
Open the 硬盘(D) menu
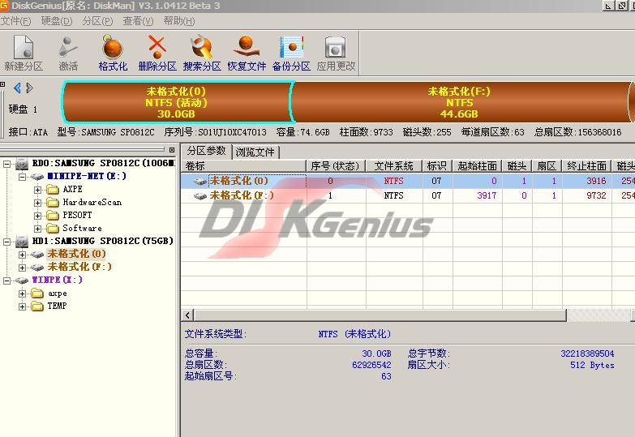pos(57,20)
